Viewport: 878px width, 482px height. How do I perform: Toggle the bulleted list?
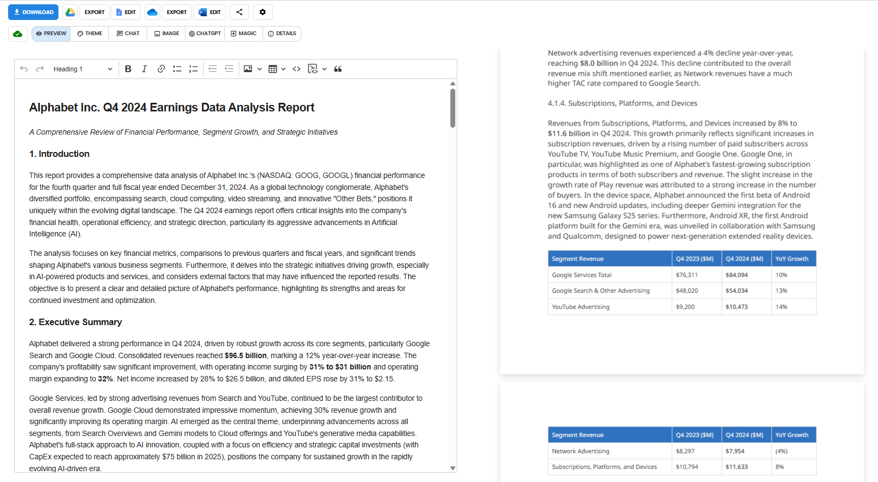pos(177,69)
